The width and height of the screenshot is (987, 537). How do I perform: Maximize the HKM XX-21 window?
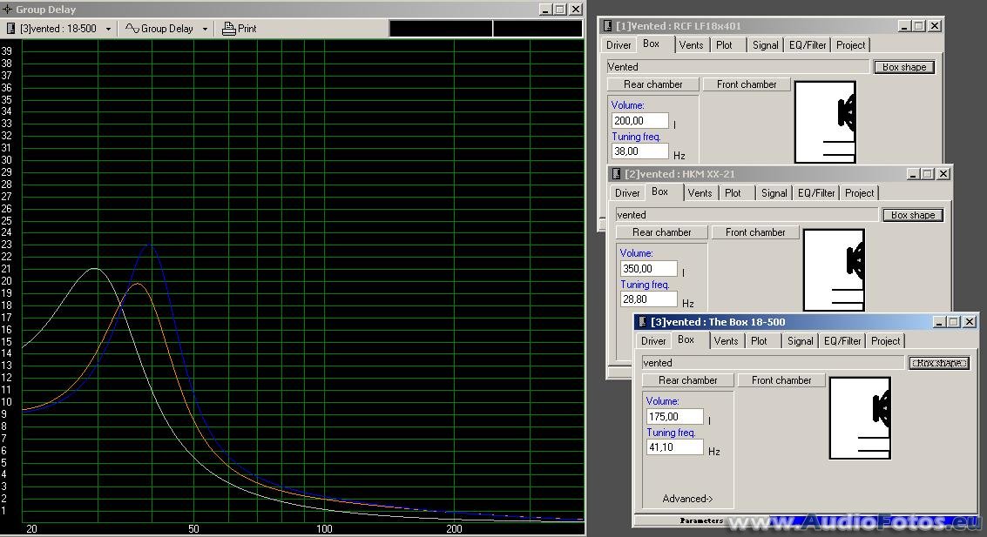pos(928,173)
